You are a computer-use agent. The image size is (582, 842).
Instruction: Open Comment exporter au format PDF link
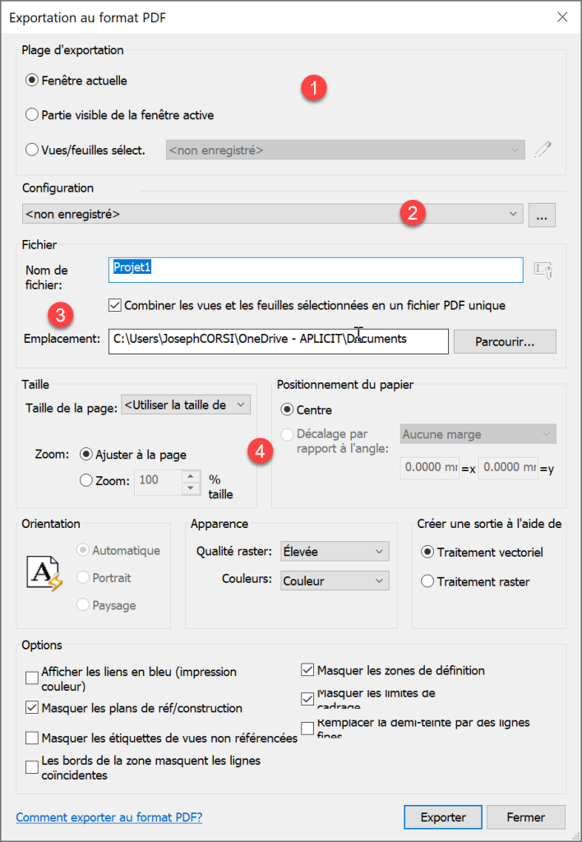pos(109,817)
